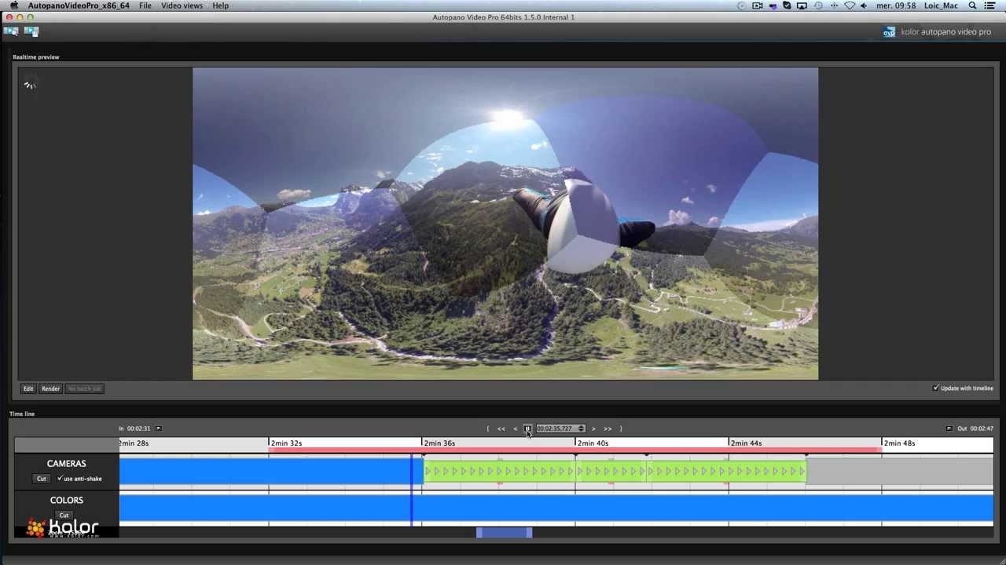This screenshot has width=1006, height=565.
Task: Click the panorama realtime preview image
Action: tap(505, 224)
